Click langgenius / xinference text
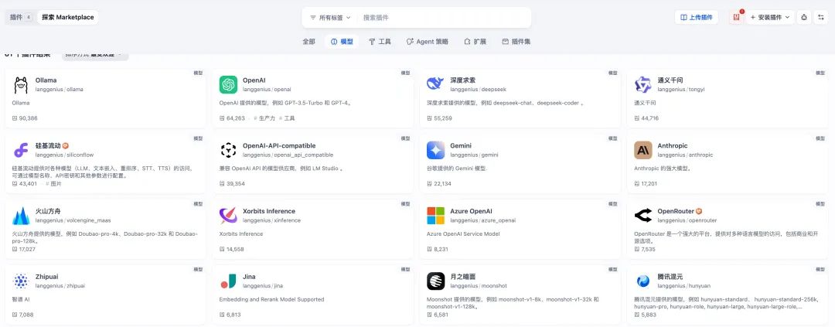The image size is (835, 327). (271, 220)
